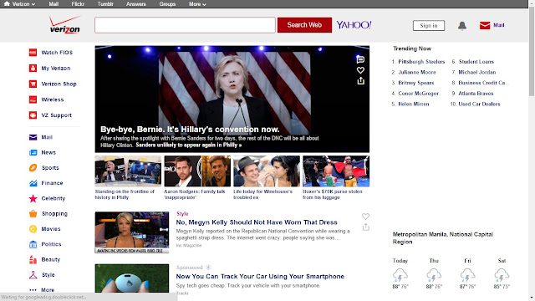Image resolution: width=535 pixels, height=301 pixels.
Task: Click the Sign in button
Action: pos(429,26)
